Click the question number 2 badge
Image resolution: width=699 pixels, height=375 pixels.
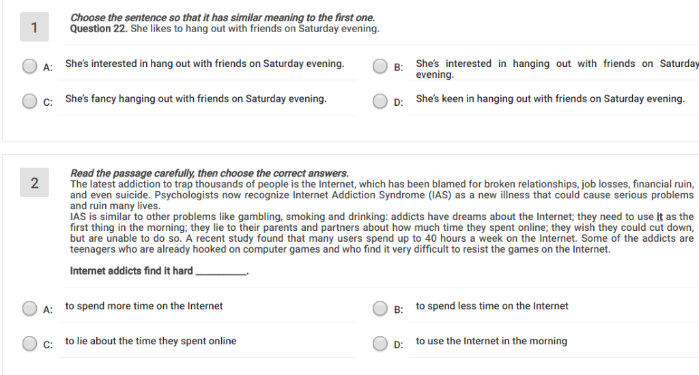tap(34, 182)
